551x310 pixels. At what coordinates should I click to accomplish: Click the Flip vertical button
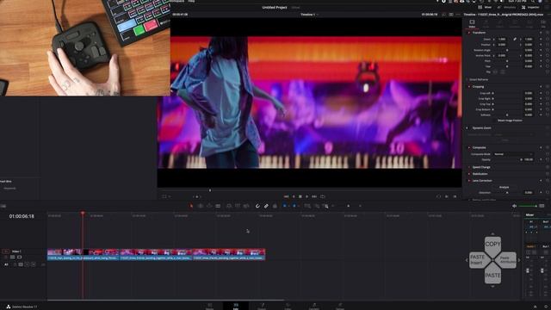pos(503,71)
